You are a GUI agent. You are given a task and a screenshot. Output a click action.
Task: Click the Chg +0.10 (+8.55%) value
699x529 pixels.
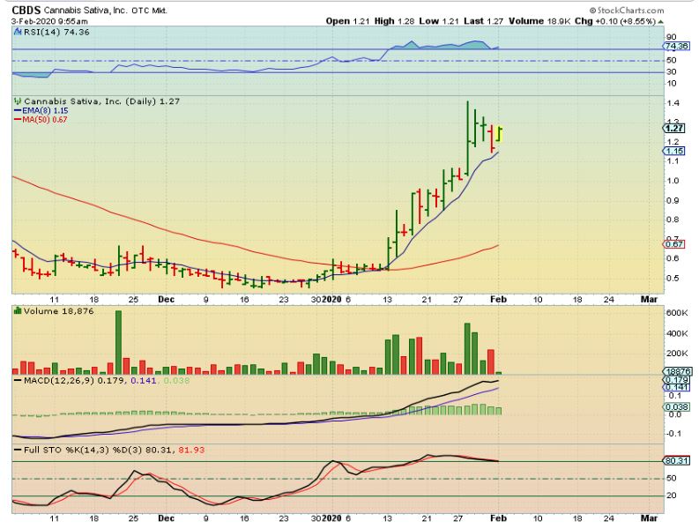(615, 21)
